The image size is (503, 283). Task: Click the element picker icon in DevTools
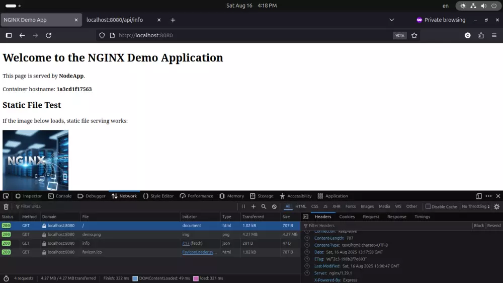point(6,196)
